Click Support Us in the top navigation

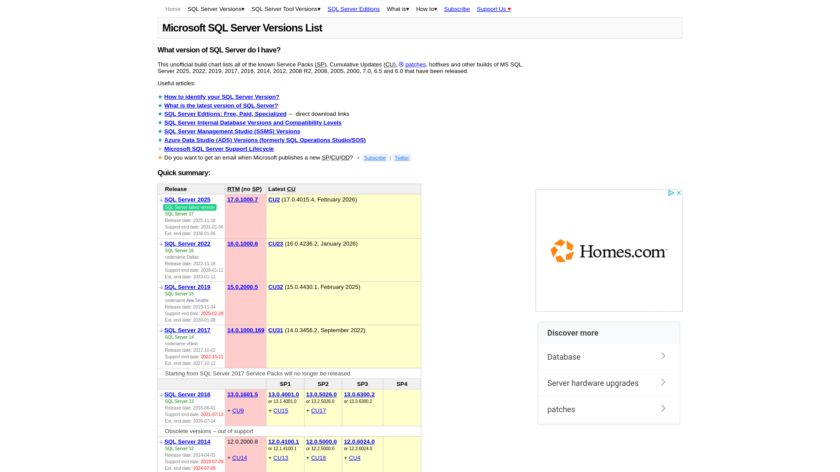coord(494,9)
